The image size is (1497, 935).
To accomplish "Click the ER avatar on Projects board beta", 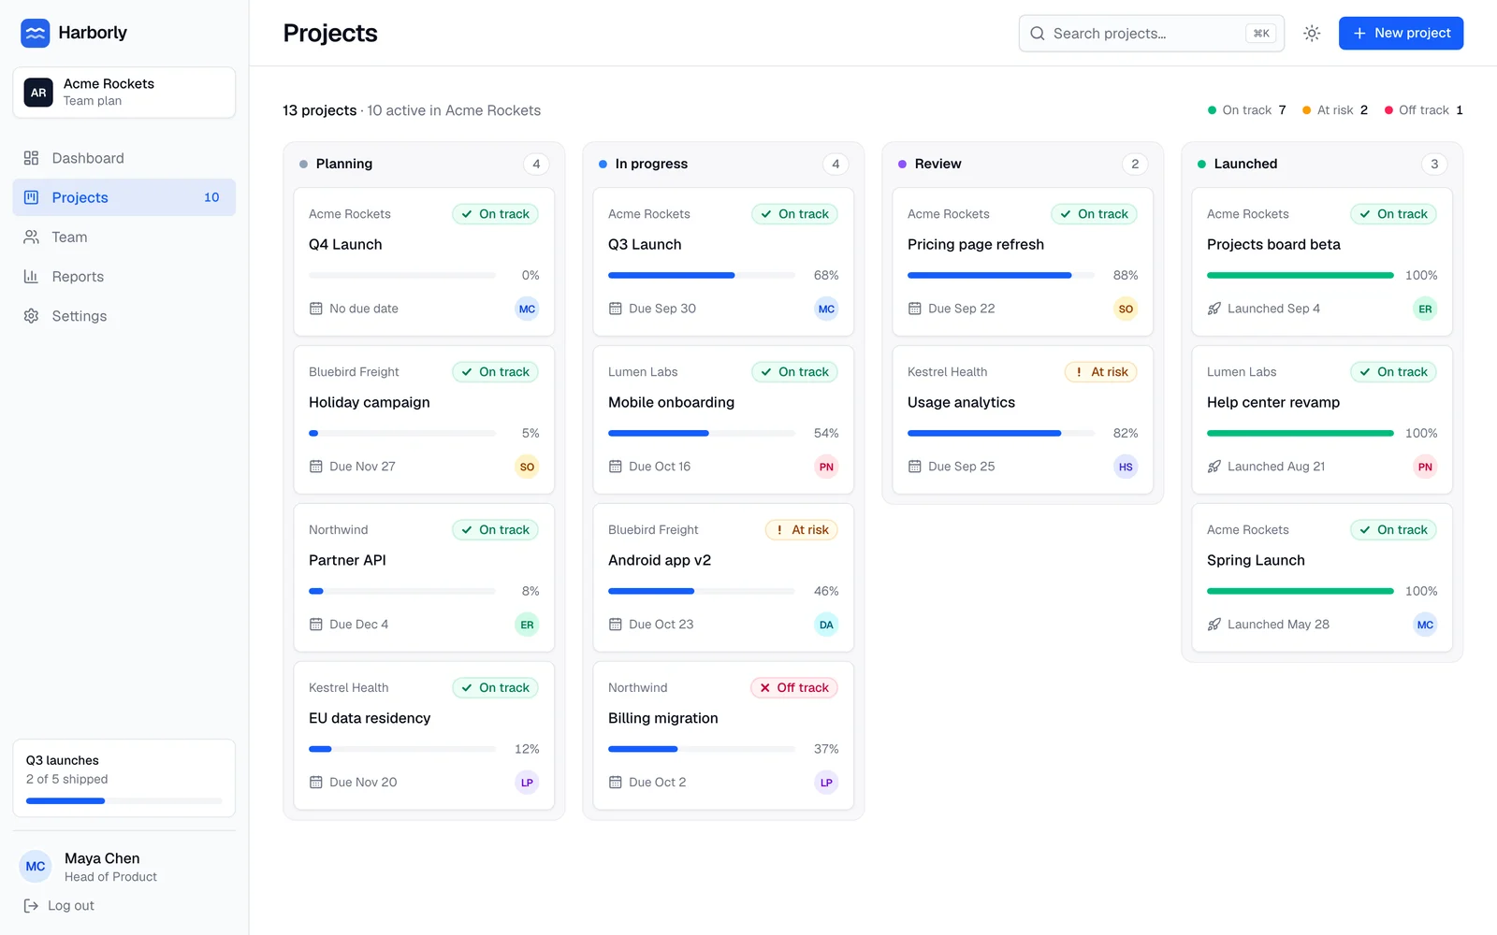I will (x=1426, y=309).
